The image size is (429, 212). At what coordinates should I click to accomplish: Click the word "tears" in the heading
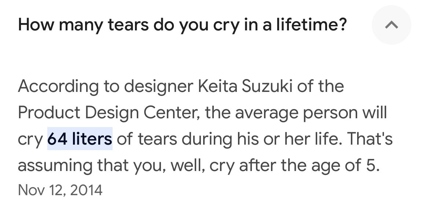[x=128, y=25]
